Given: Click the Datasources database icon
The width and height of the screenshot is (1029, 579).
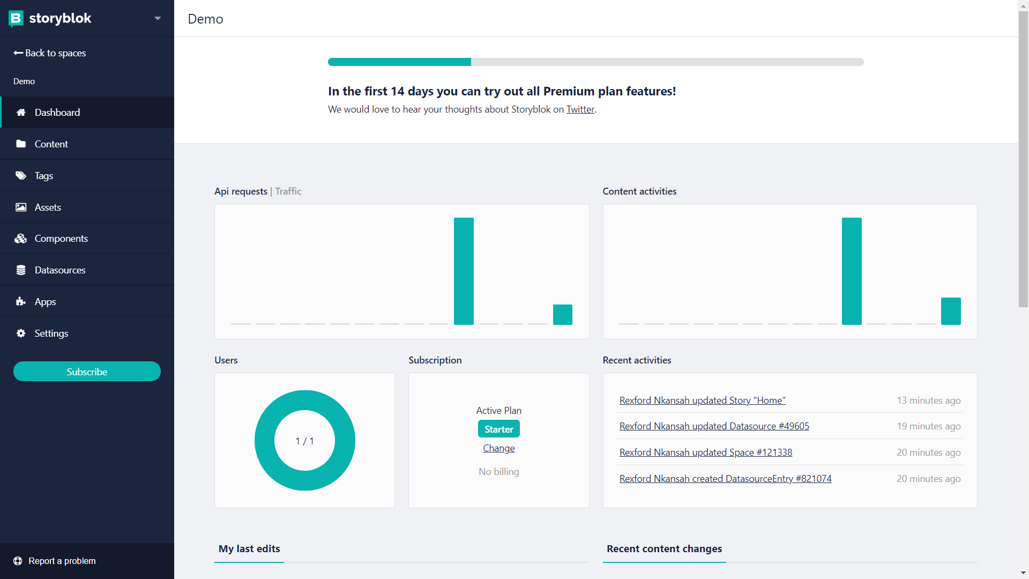Looking at the screenshot, I should pos(21,270).
